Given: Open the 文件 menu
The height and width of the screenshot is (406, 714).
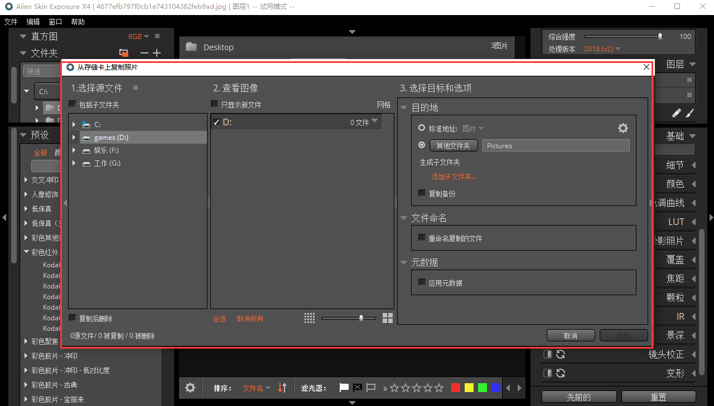Looking at the screenshot, I should point(11,22).
